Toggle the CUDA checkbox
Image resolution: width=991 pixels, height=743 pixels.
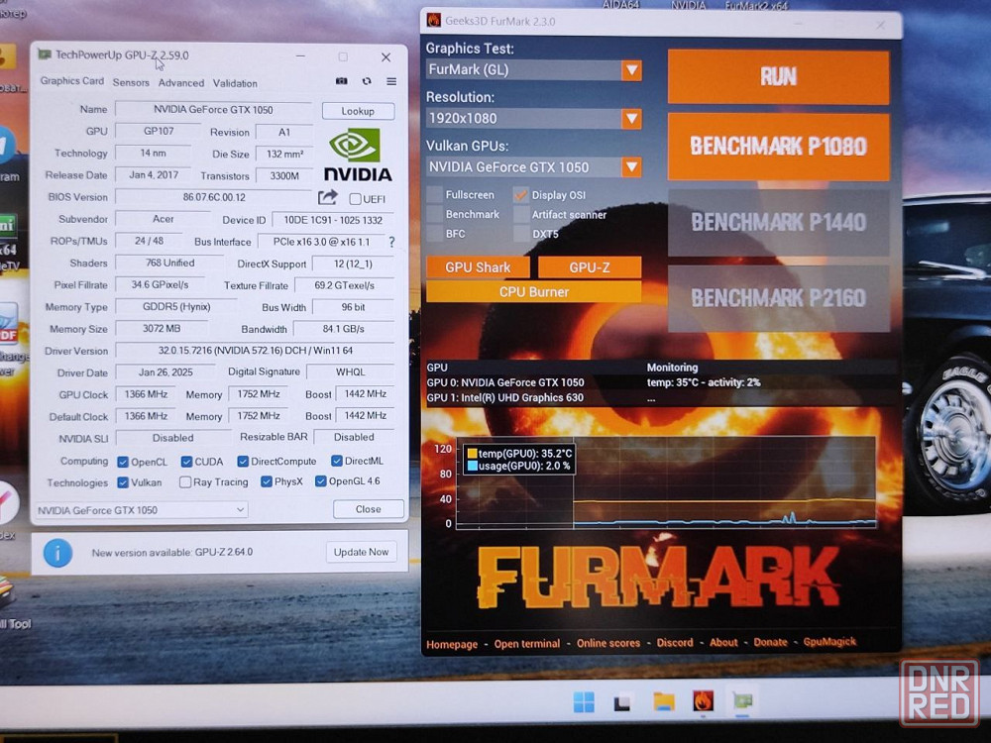click(x=186, y=462)
